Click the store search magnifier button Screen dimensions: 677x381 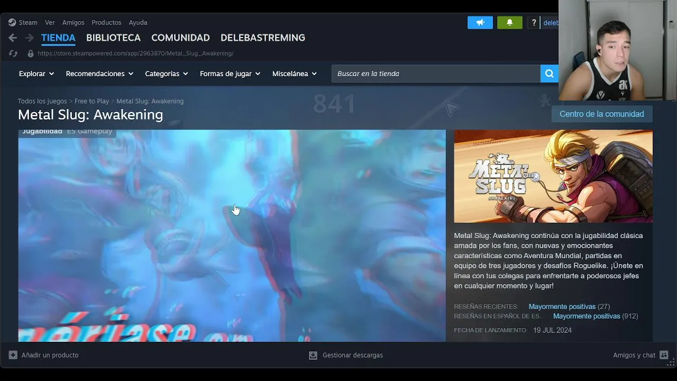[x=549, y=74]
